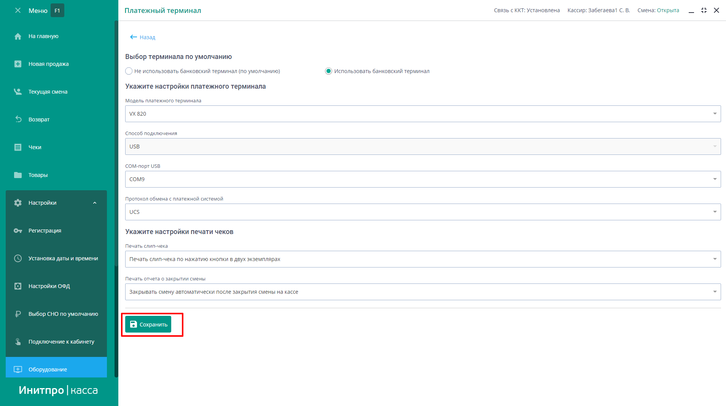The width and height of the screenshot is (726, 406).
Task: Open the Модель платежного терминала dropdown
Action: coord(423,114)
